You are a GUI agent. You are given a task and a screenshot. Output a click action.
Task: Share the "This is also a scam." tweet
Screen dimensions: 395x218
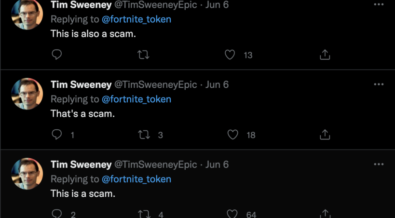(325, 54)
